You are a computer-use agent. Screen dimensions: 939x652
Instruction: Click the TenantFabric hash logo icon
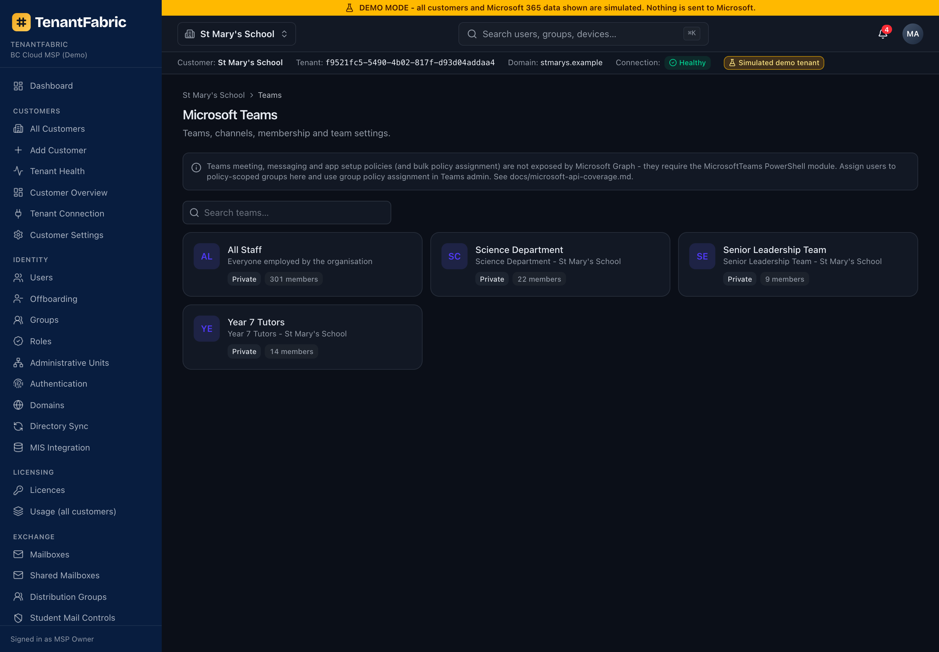click(21, 22)
